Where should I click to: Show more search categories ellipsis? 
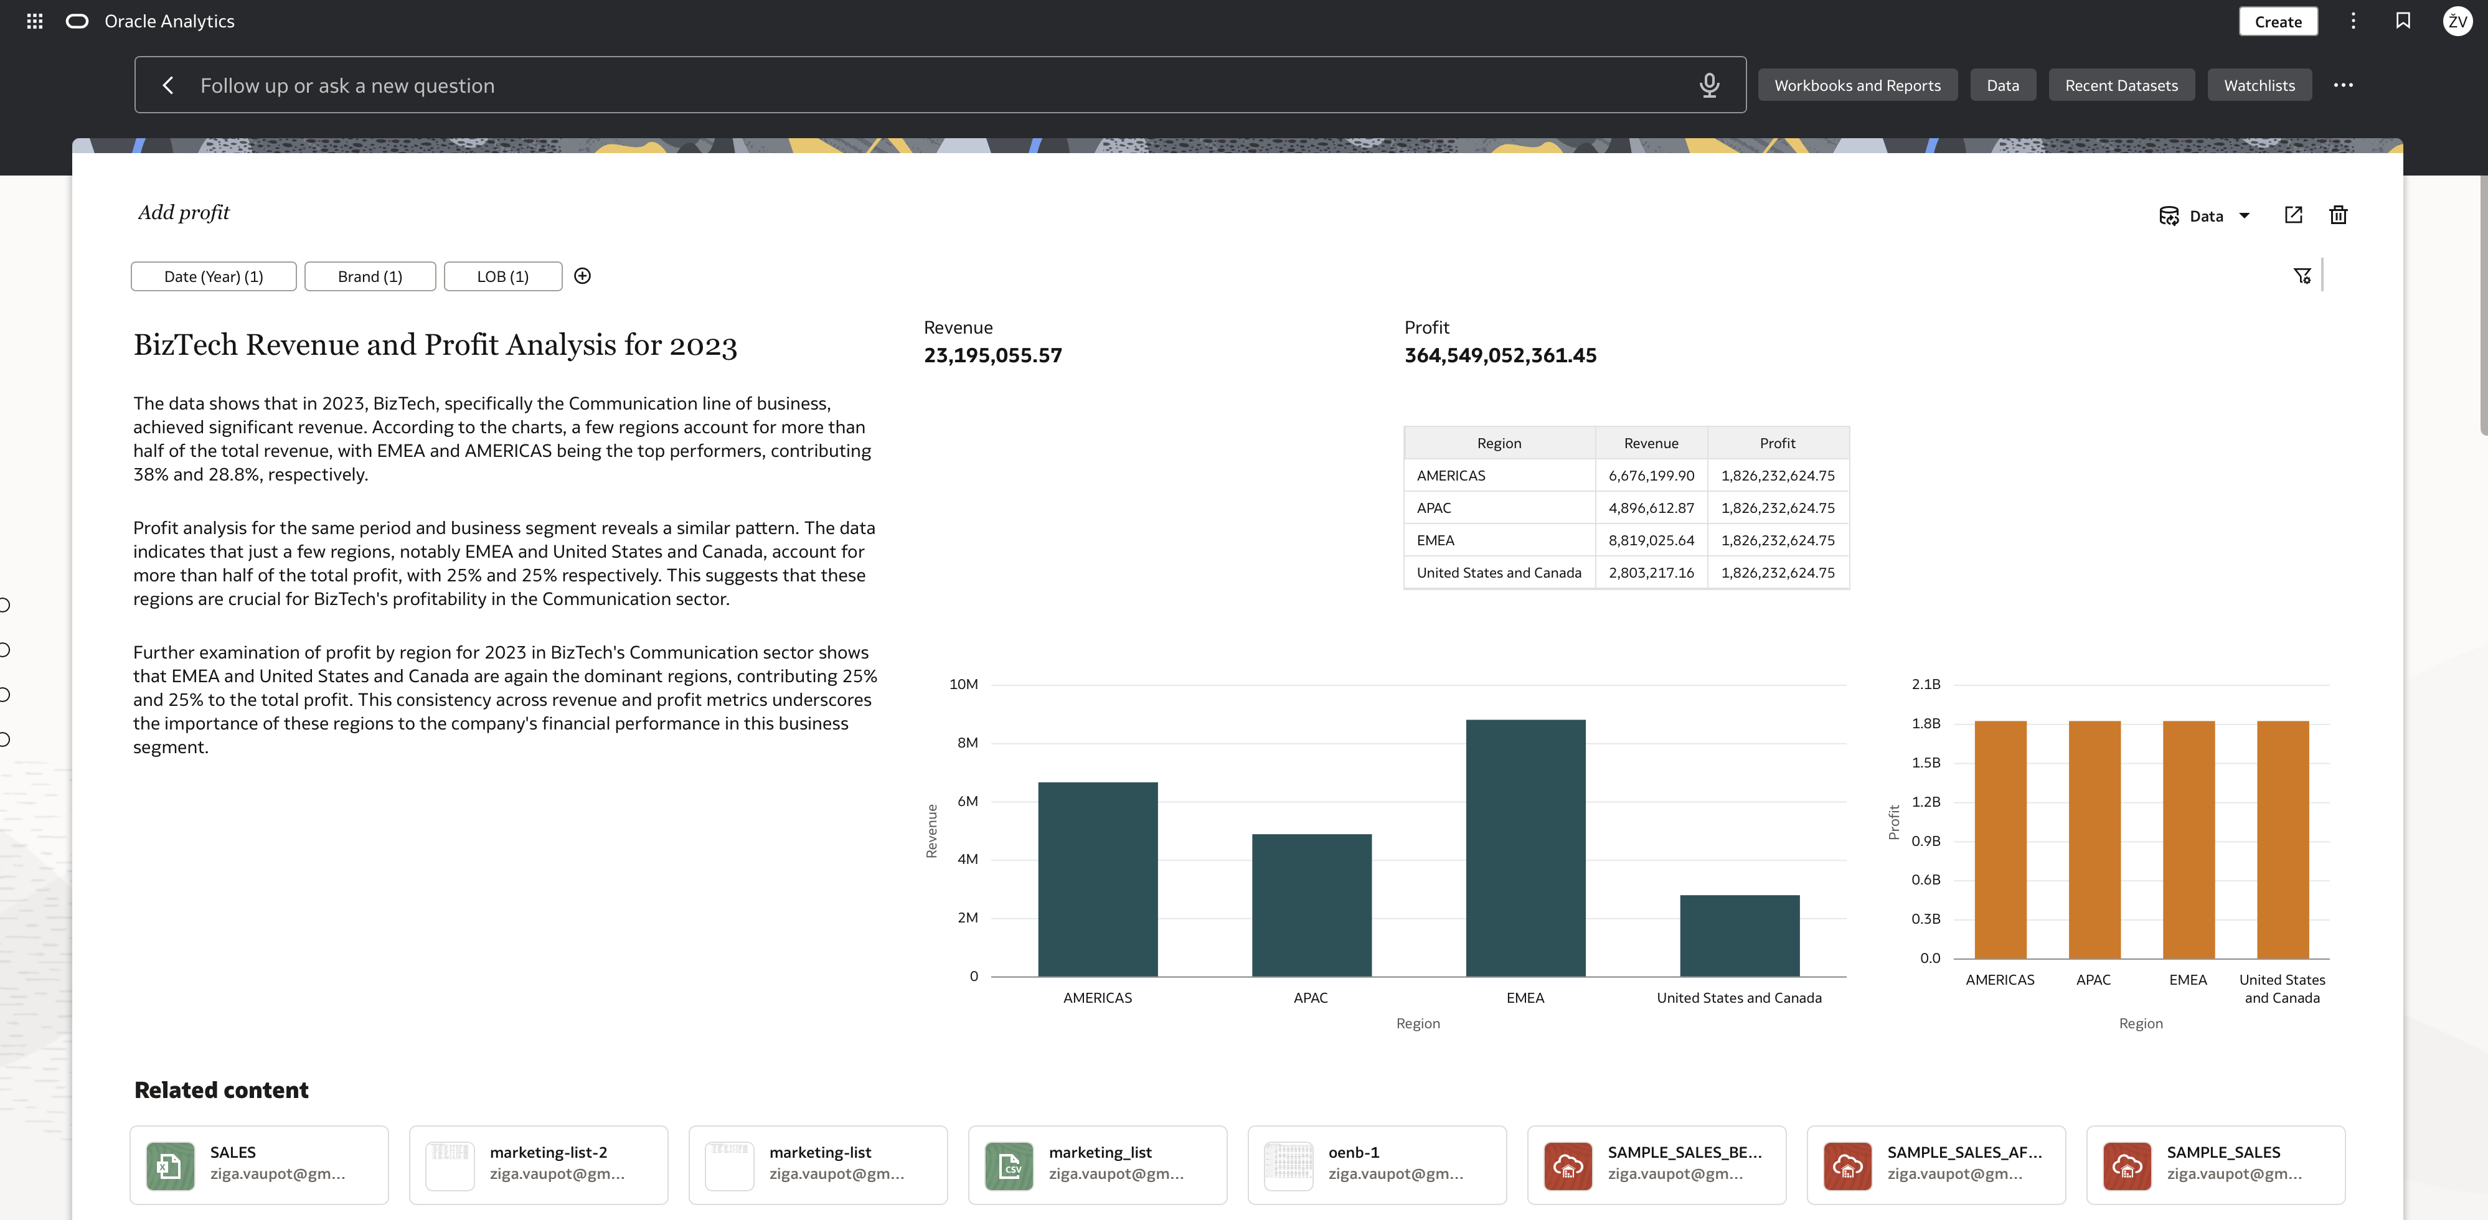[2343, 85]
